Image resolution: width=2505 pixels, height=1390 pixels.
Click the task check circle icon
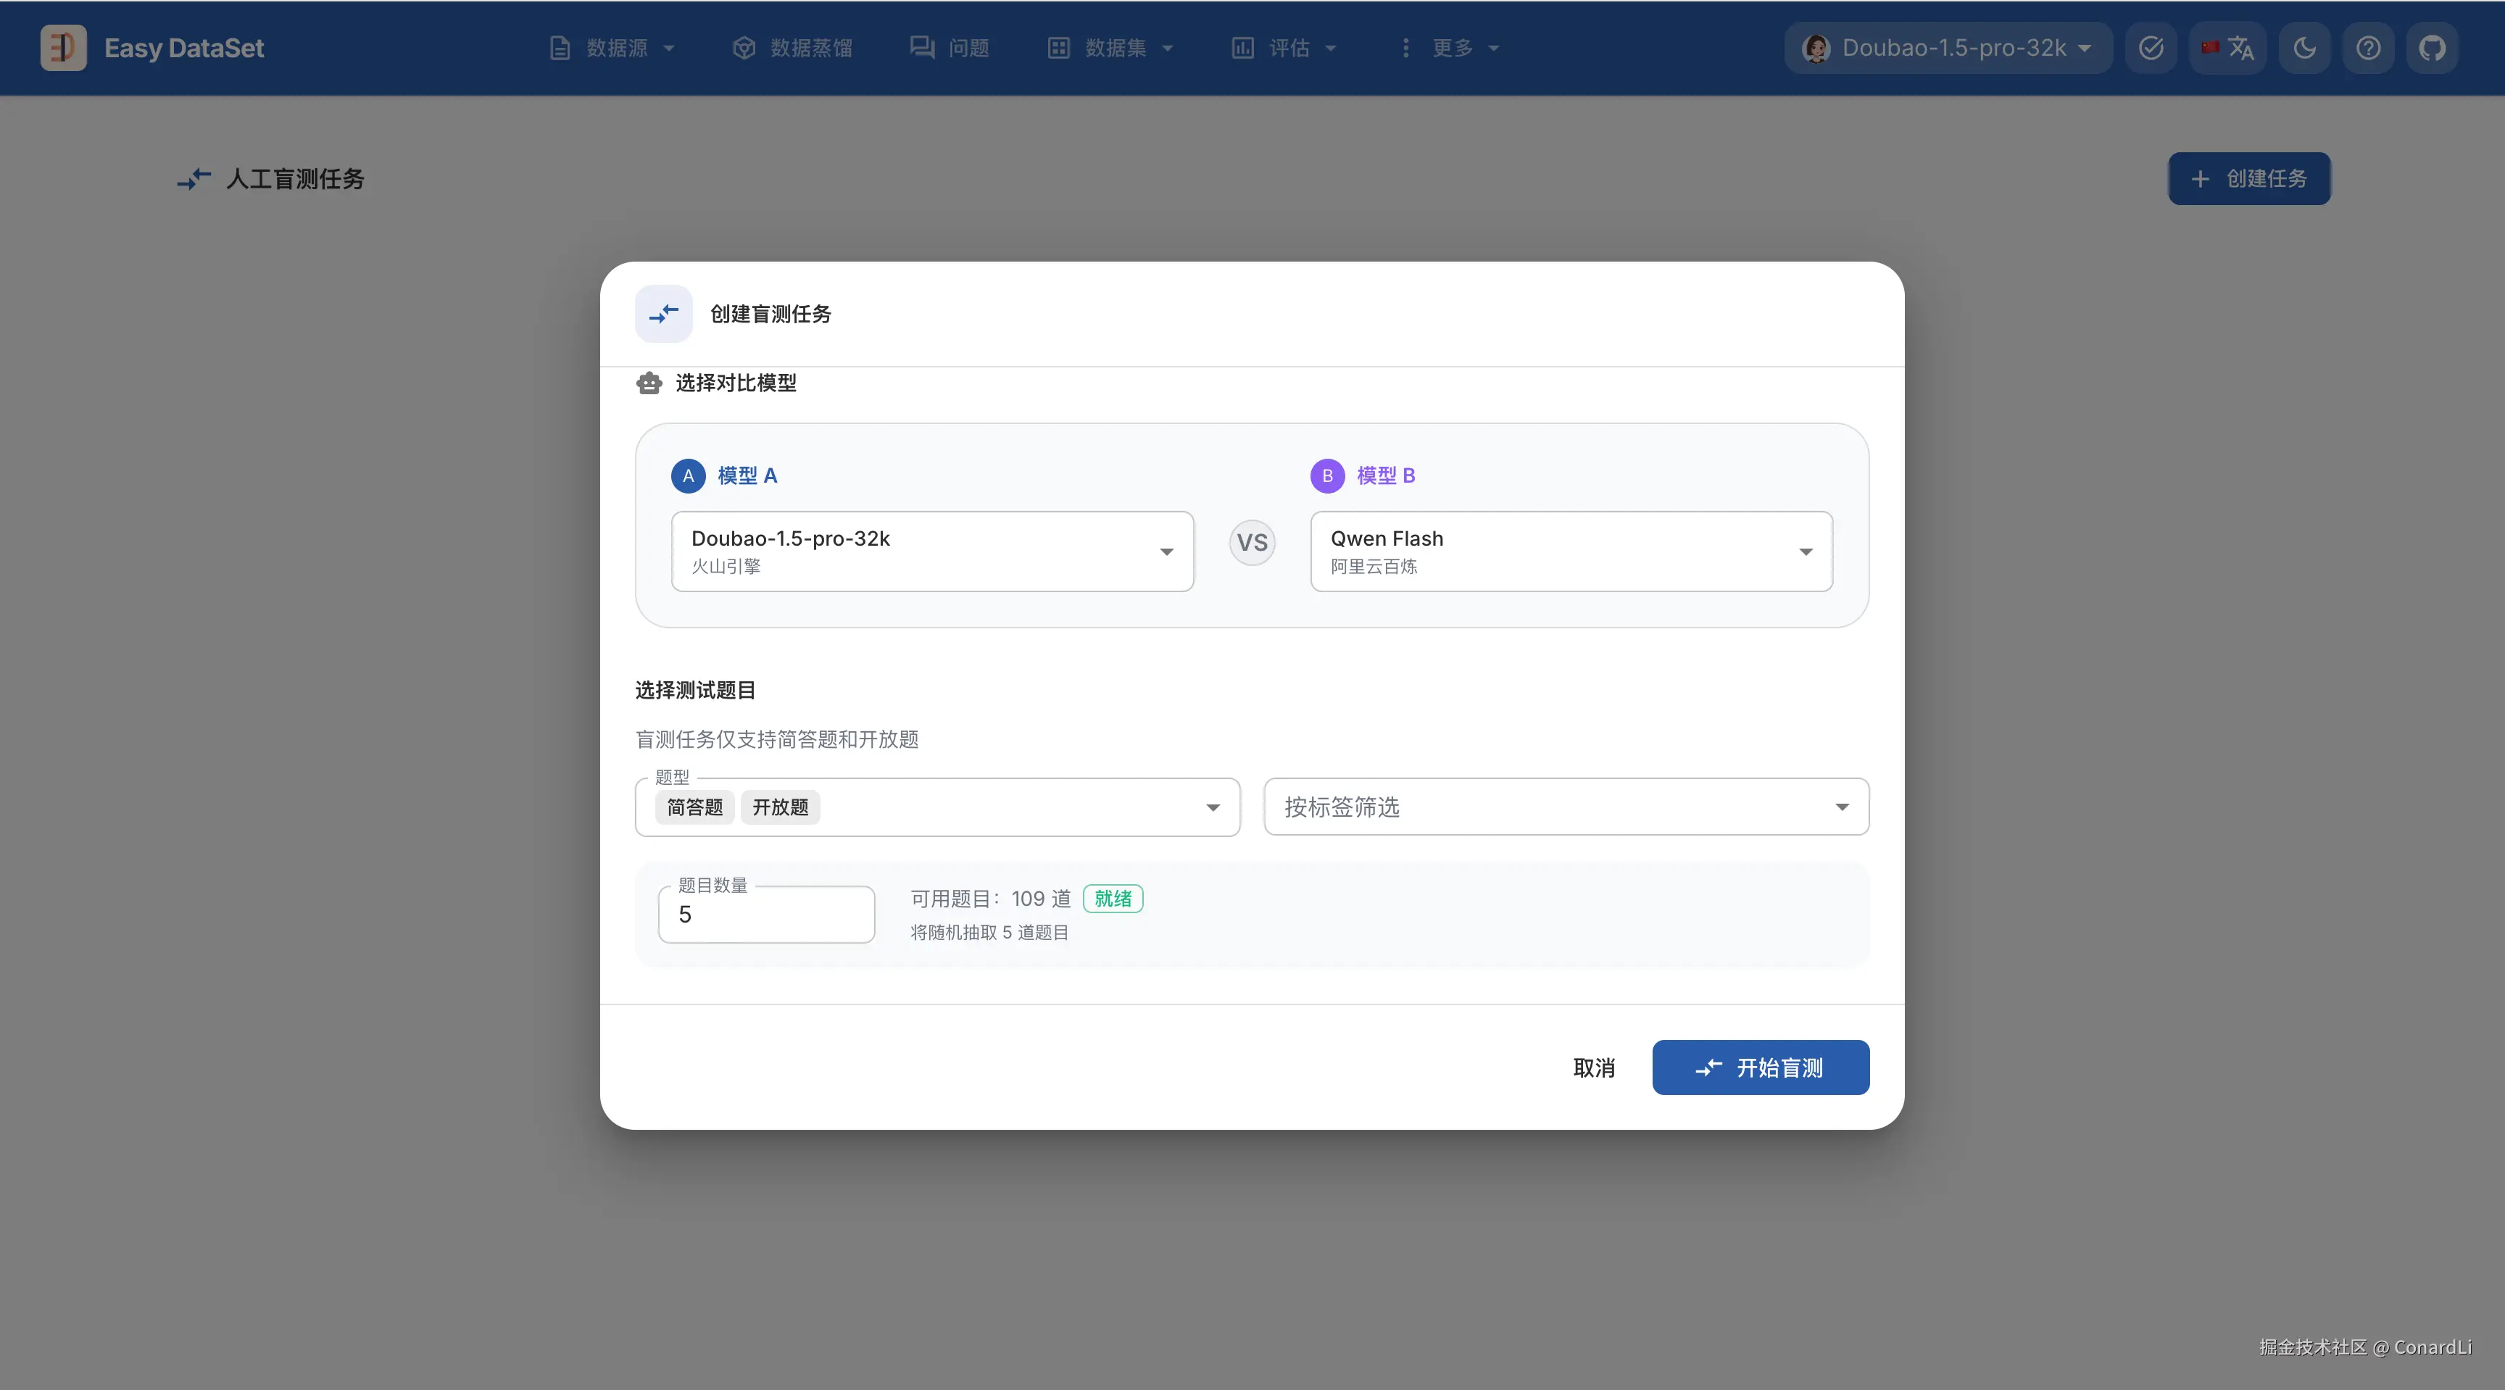tap(2151, 48)
